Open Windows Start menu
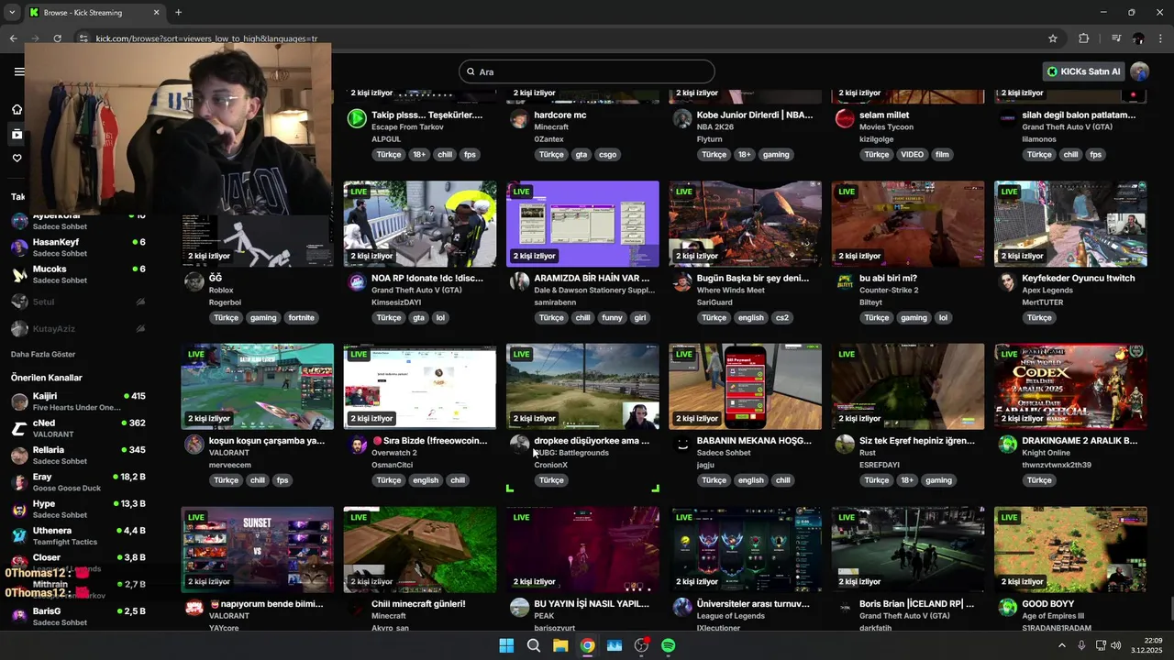1174x660 pixels. tap(506, 645)
